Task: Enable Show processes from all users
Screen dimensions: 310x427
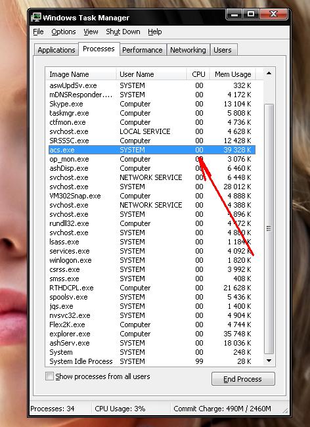Action: coord(49,376)
